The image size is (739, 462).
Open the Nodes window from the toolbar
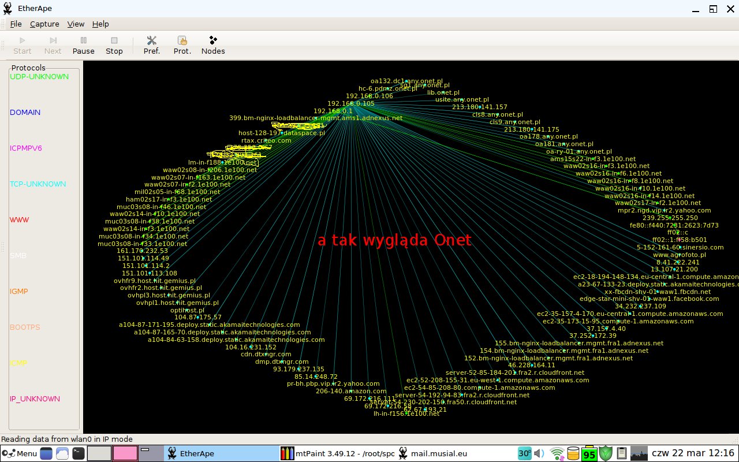coord(213,46)
